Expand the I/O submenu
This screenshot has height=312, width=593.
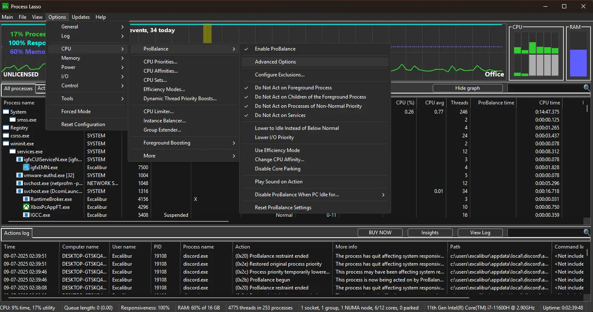coord(88,76)
